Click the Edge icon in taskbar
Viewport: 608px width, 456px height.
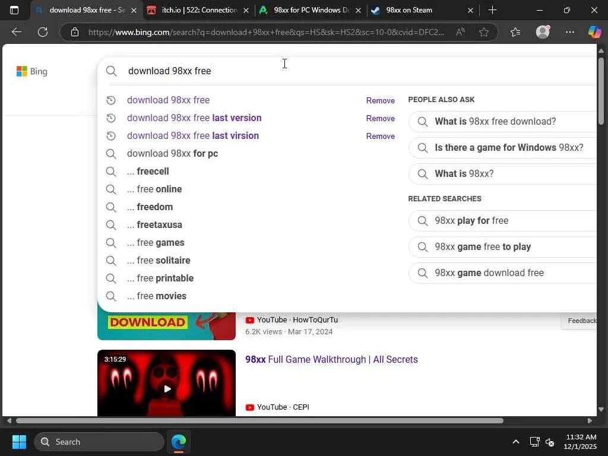pos(179,442)
